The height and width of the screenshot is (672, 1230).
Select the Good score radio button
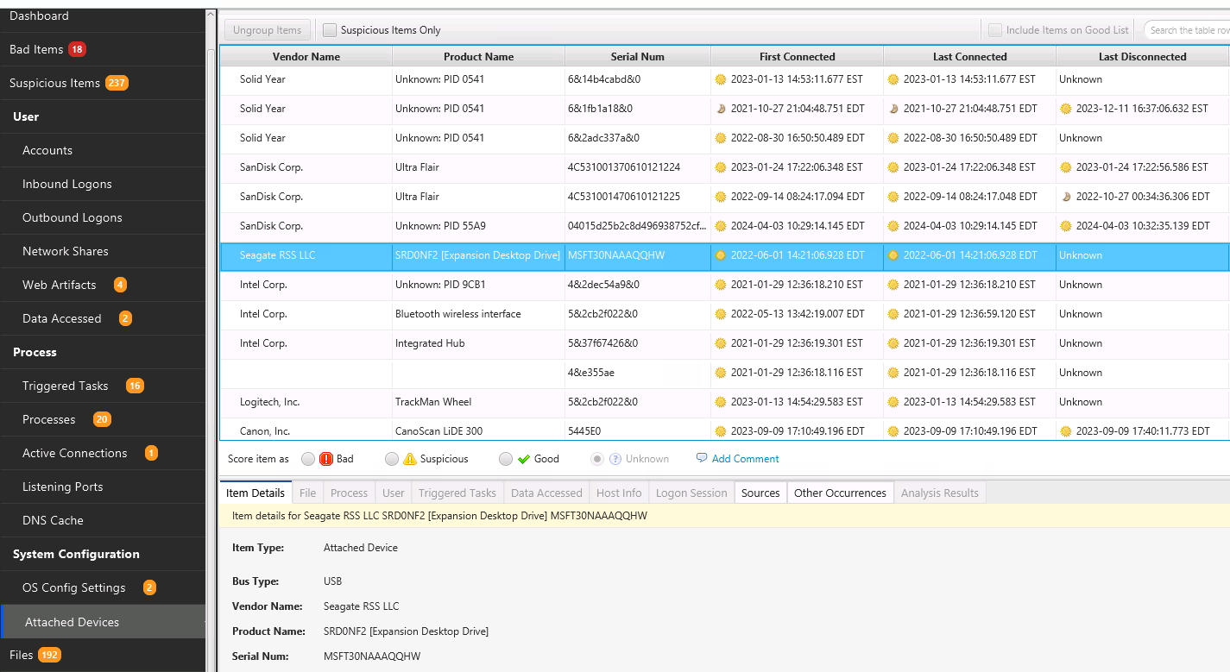tap(506, 459)
